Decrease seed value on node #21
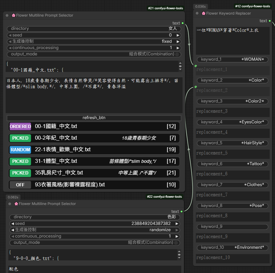This screenshot has height=273, width=275. click(10, 35)
